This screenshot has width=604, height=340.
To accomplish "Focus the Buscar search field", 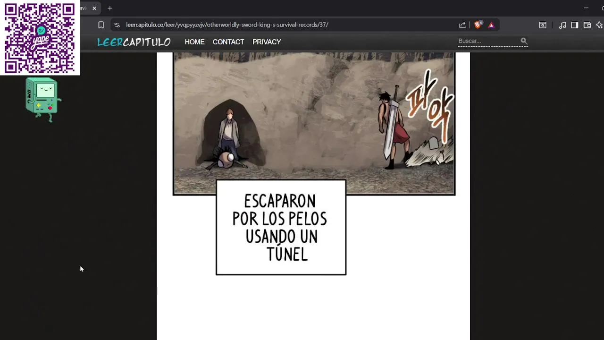I will [x=488, y=41].
